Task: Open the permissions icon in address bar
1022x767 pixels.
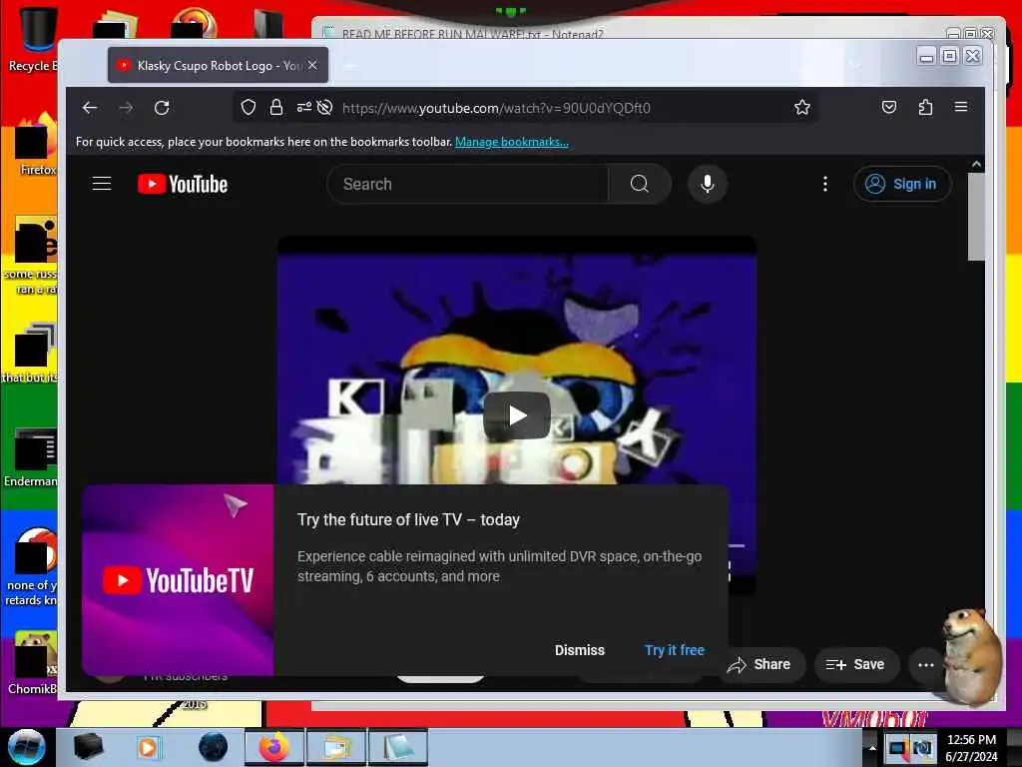Action: click(x=303, y=107)
